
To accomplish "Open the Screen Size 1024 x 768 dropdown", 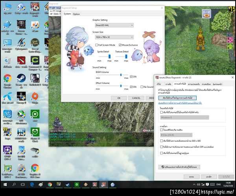I will point(114,37).
